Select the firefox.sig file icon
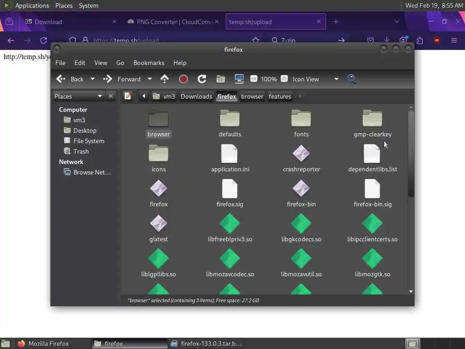 pos(229,189)
